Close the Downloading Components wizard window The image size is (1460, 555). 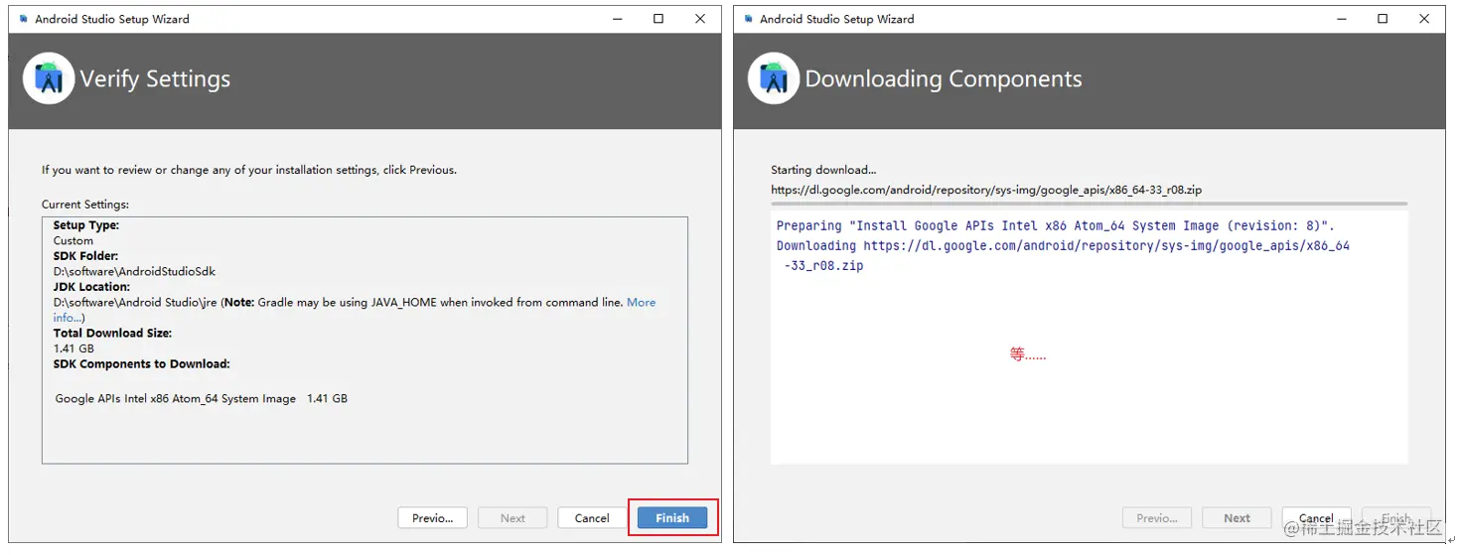pos(1424,19)
